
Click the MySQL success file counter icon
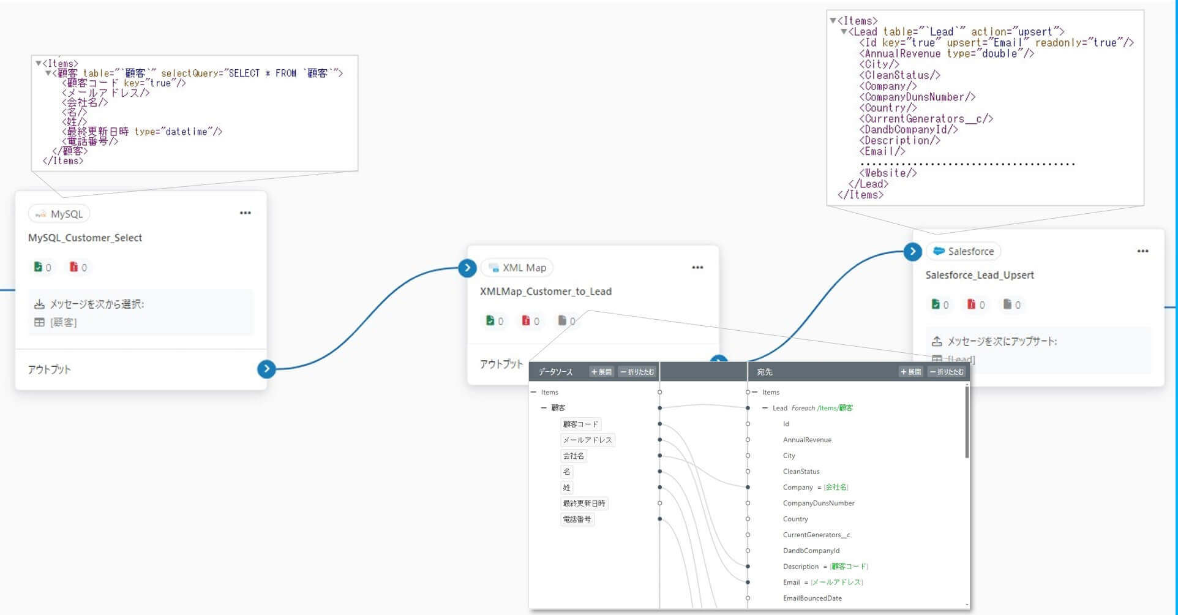38,267
